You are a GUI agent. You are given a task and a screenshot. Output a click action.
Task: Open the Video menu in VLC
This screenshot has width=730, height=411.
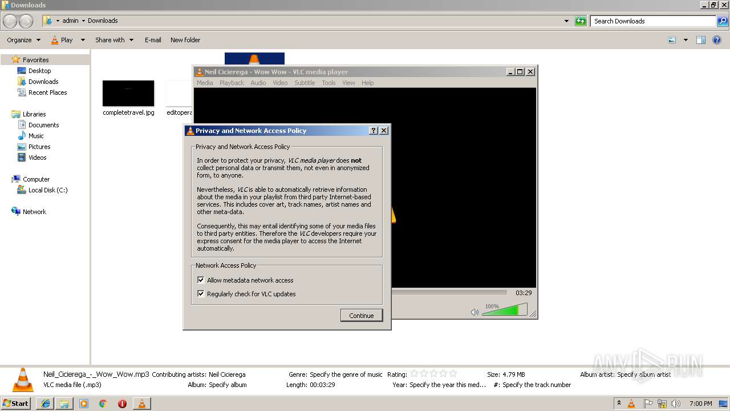click(x=280, y=83)
